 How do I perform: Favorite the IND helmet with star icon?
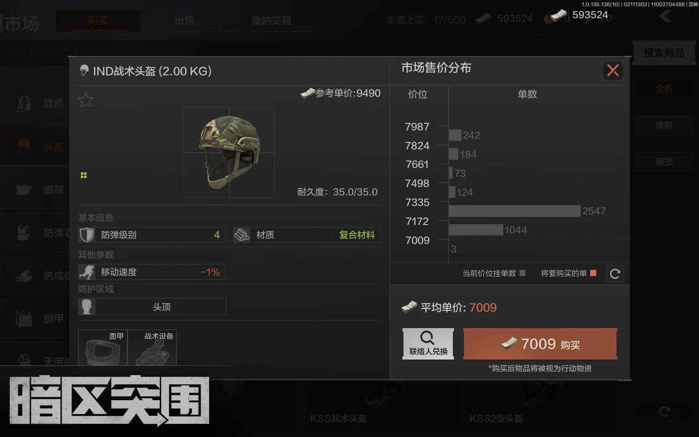pos(85,100)
